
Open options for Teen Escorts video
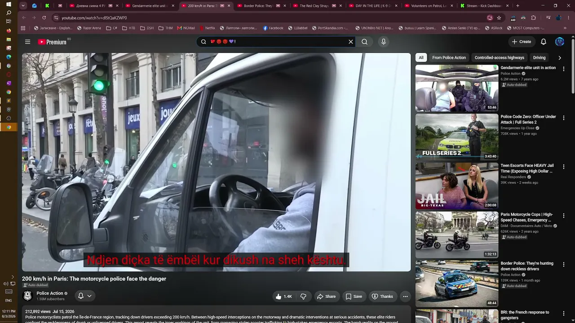tap(563, 166)
